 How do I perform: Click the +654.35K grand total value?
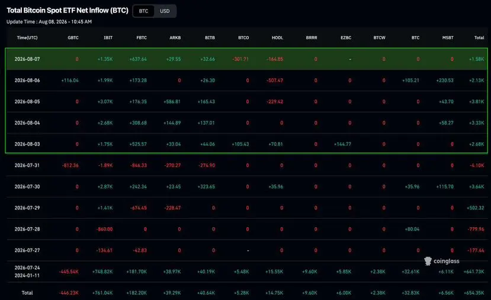(474, 293)
